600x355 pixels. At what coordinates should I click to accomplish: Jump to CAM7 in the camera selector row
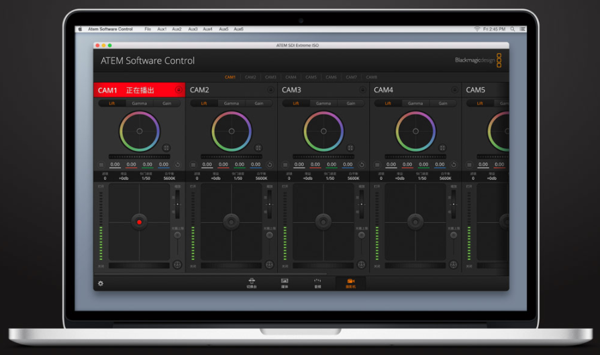click(x=351, y=77)
